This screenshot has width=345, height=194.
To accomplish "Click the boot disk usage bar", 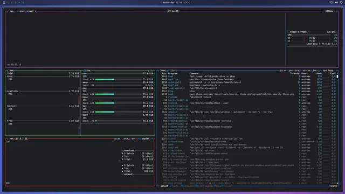I will [119, 121].
